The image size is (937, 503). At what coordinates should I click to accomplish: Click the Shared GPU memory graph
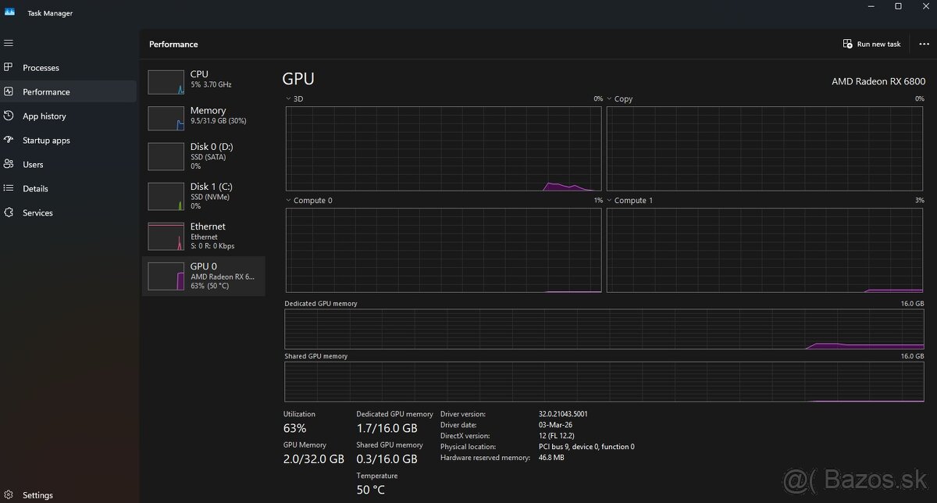point(604,382)
